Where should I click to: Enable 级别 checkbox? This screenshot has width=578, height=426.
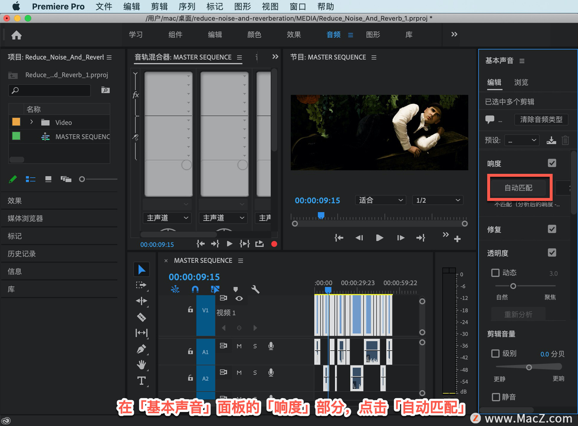tap(495, 353)
